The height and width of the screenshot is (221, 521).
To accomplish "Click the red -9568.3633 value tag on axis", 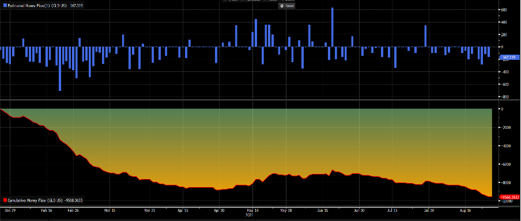I will pyautogui.click(x=509, y=197).
